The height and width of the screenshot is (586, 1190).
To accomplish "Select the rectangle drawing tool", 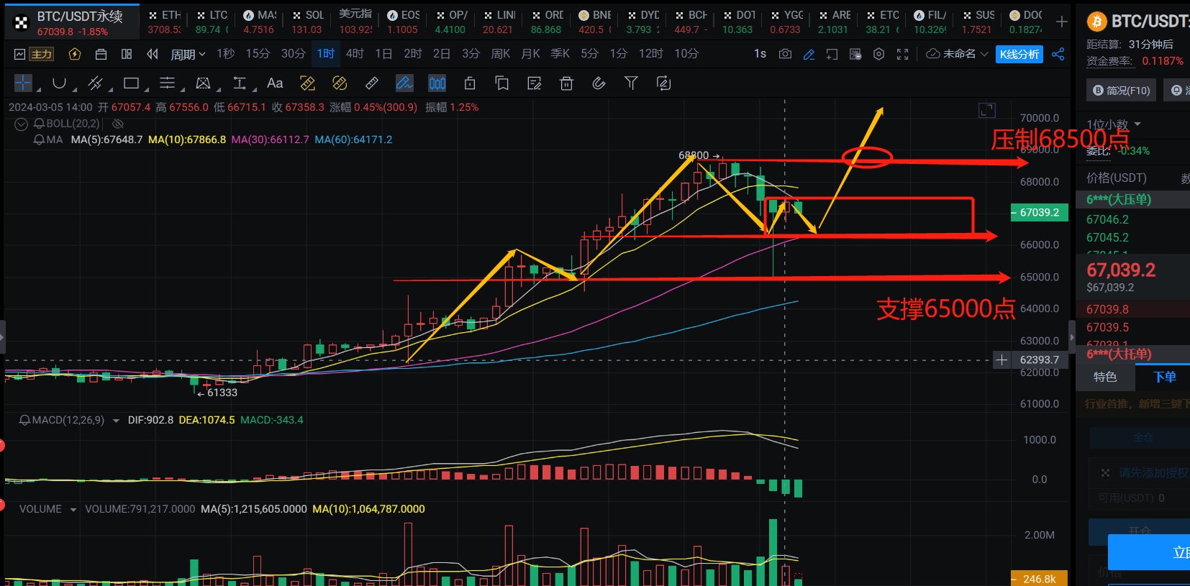I will (x=131, y=83).
